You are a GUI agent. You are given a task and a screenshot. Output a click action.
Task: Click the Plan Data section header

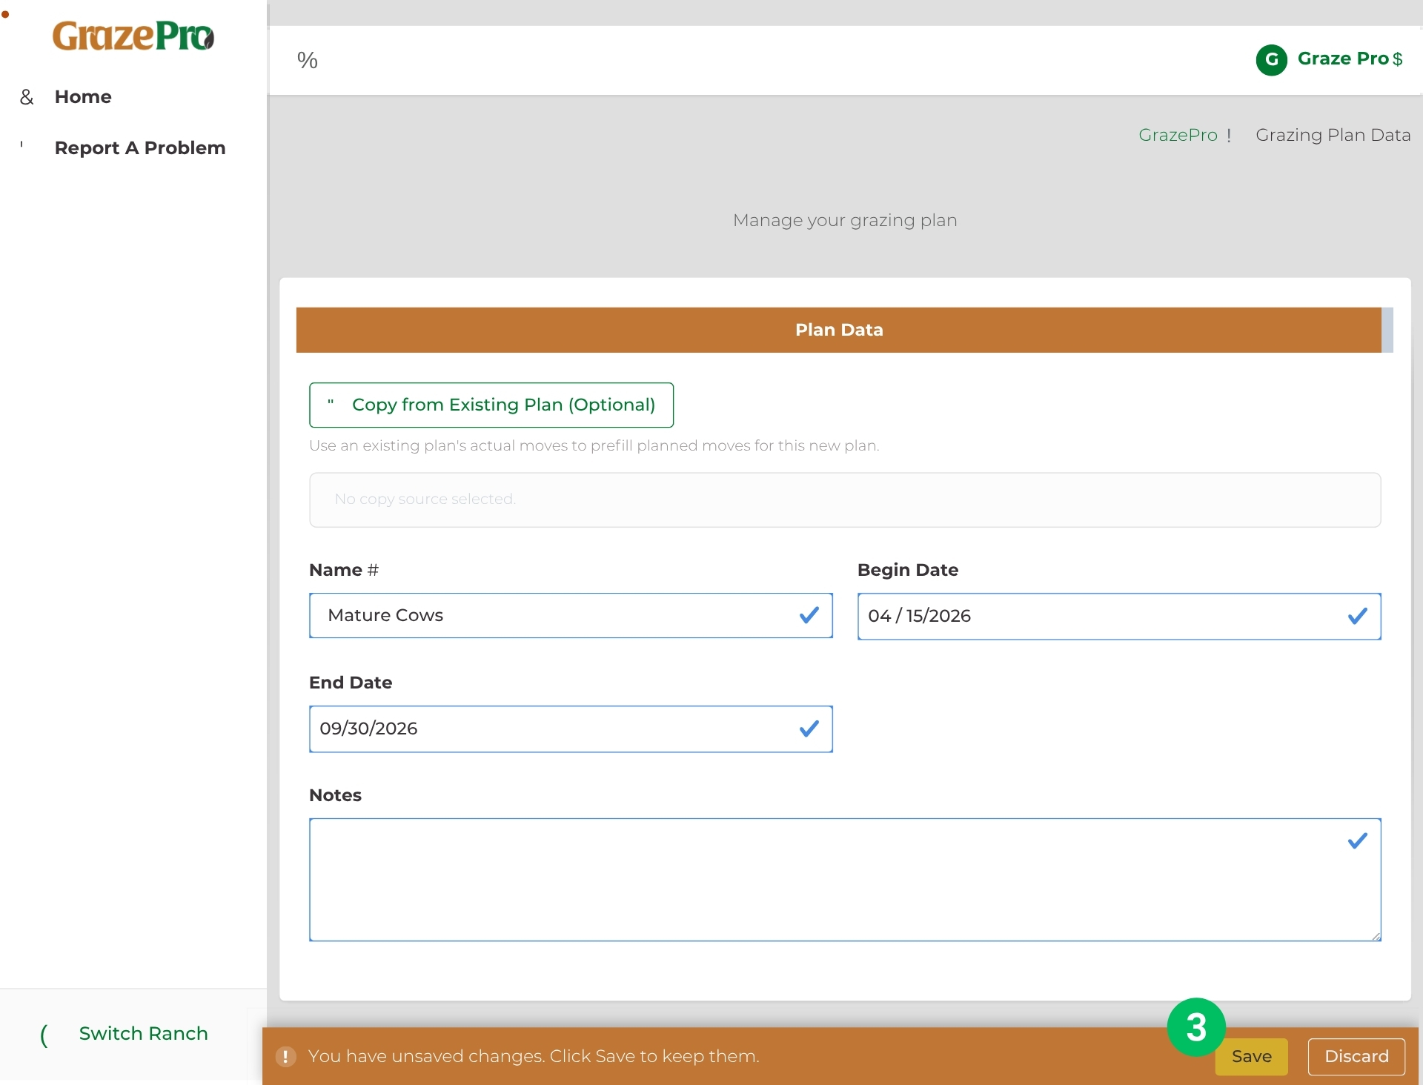coord(839,330)
